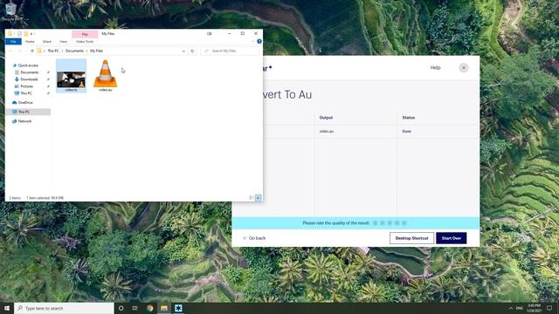Click the Back arrow in File Explorer
559x314 pixels.
pyautogui.click(x=10, y=51)
